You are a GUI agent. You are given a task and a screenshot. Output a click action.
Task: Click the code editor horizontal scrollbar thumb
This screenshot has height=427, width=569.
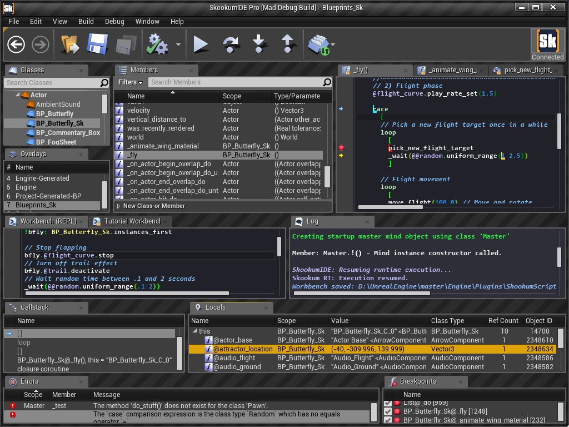tap(391, 207)
